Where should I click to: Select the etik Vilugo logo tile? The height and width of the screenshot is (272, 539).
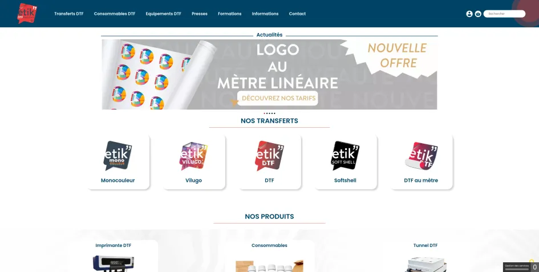pyautogui.click(x=193, y=156)
